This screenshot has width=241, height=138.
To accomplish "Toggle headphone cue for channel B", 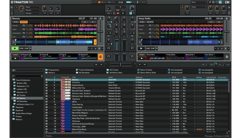I will (132, 48).
